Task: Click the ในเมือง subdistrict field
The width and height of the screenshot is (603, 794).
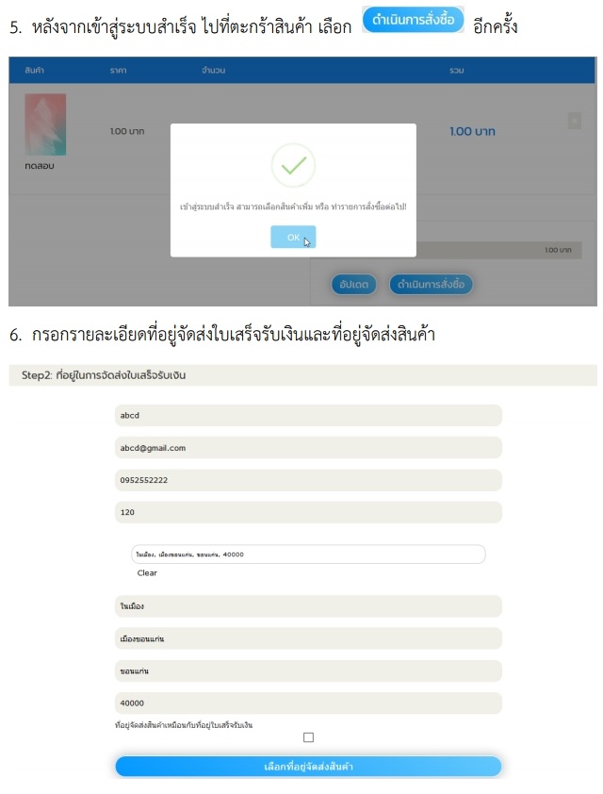Action: tap(308, 606)
